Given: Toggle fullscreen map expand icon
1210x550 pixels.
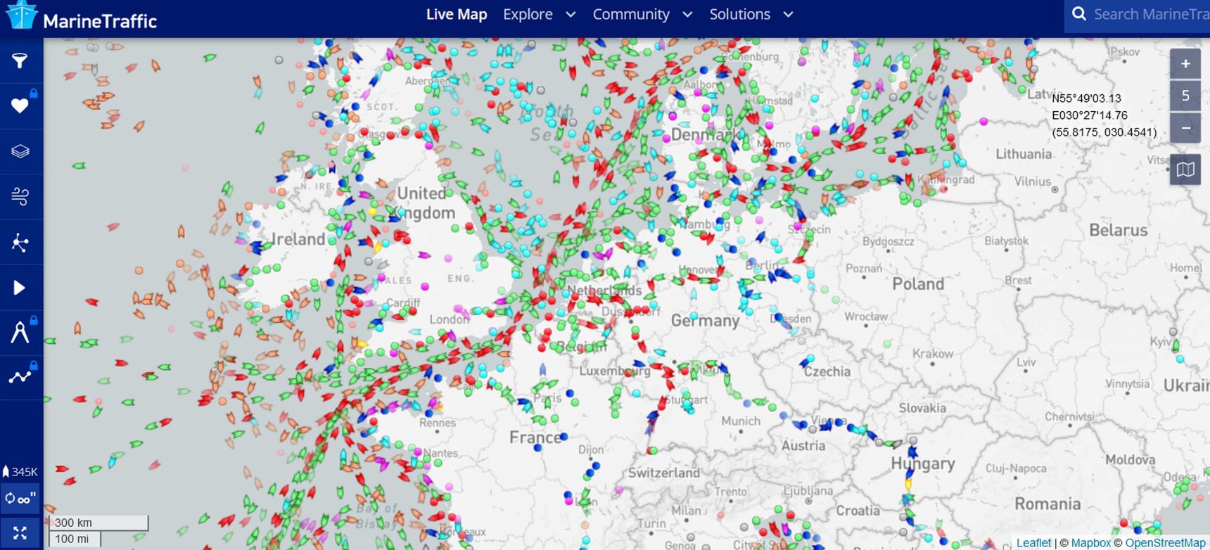Looking at the screenshot, I should coord(20,532).
